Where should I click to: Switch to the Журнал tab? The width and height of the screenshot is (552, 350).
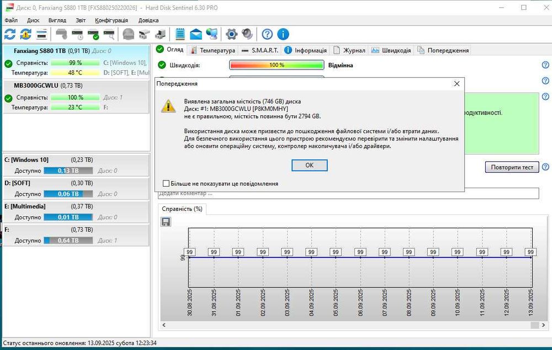point(349,50)
